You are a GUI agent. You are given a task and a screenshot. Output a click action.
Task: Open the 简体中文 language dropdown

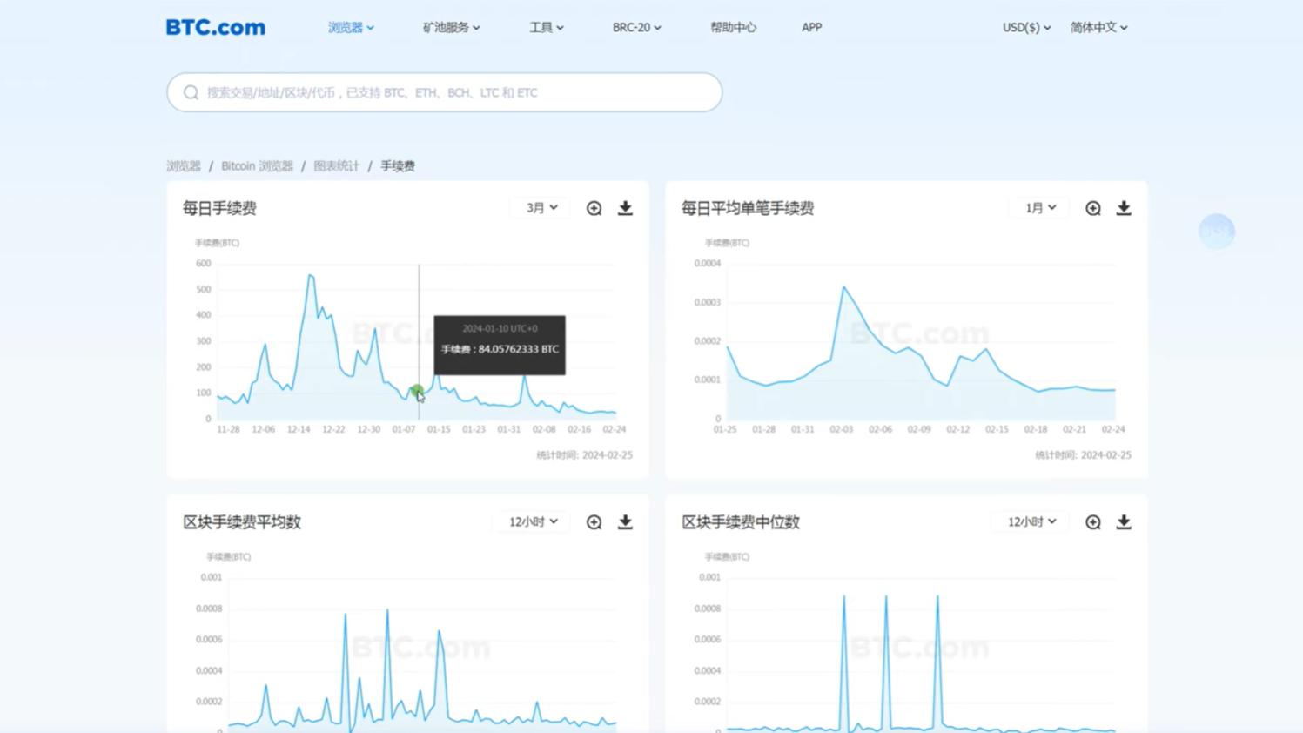click(1098, 28)
